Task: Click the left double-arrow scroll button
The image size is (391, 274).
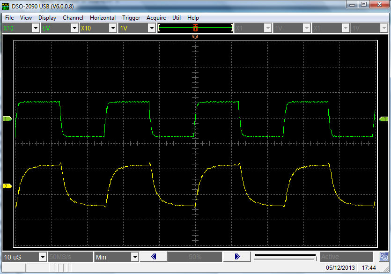Action: 153,257
